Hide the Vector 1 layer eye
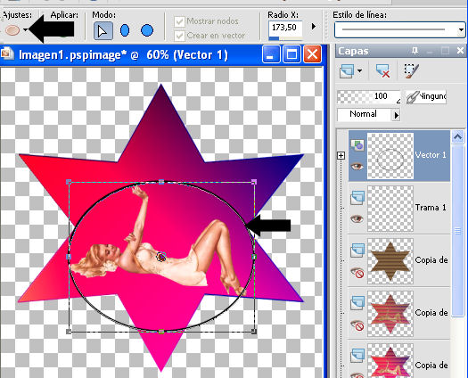 pyautogui.click(x=357, y=167)
